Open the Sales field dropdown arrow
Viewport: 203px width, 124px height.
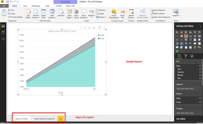[x=197, y=98]
